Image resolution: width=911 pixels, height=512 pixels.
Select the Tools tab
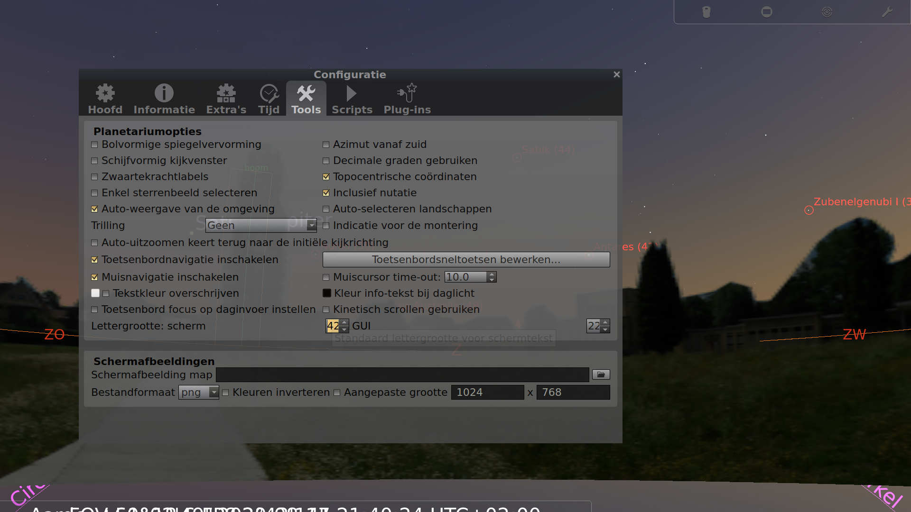pos(306,99)
